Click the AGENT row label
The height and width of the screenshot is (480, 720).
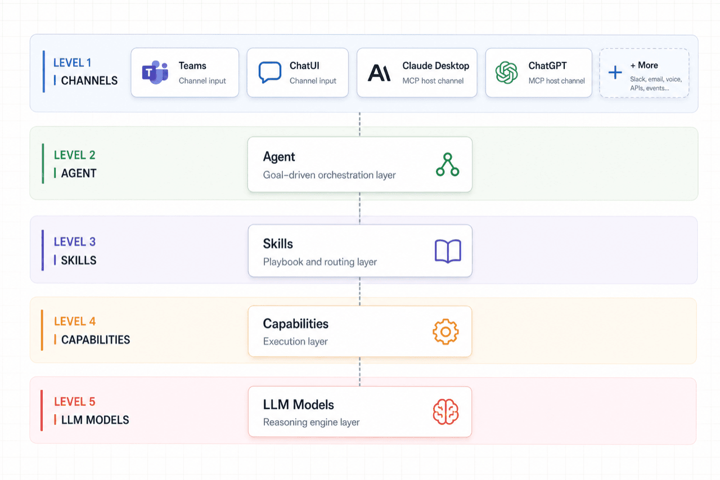click(79, 173)
